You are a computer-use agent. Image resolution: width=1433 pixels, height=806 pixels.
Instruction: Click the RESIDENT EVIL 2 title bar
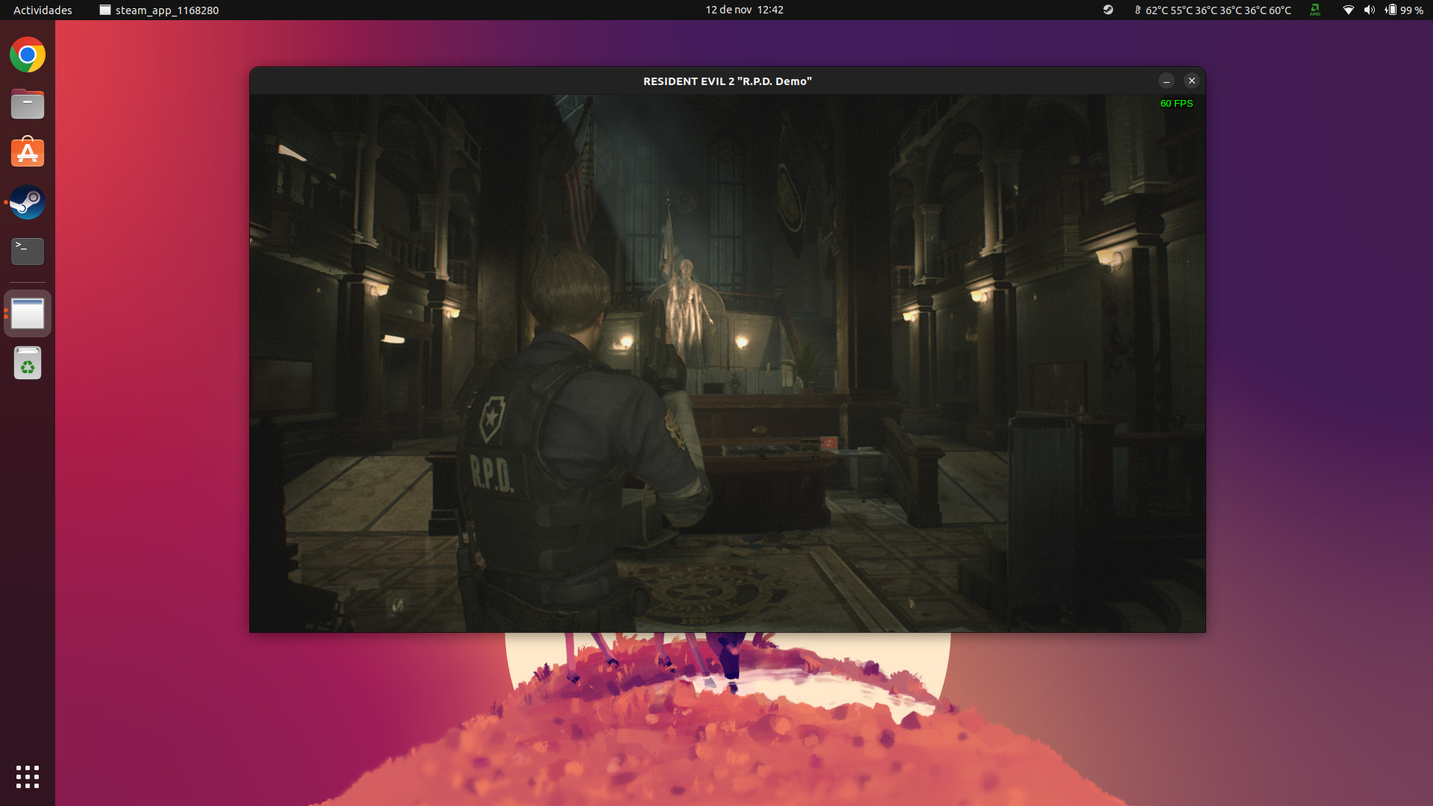tap(727, 81)
